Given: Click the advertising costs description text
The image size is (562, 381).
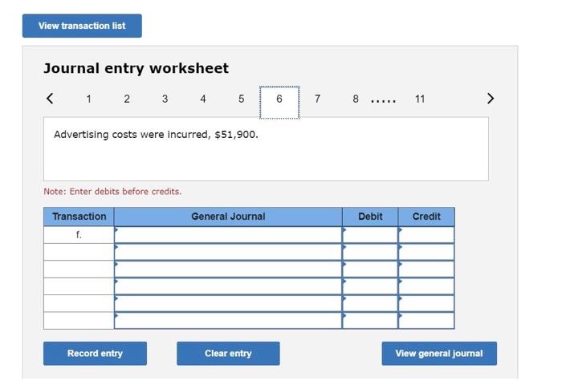Looking at the screenshot, I should coord(156,135).
